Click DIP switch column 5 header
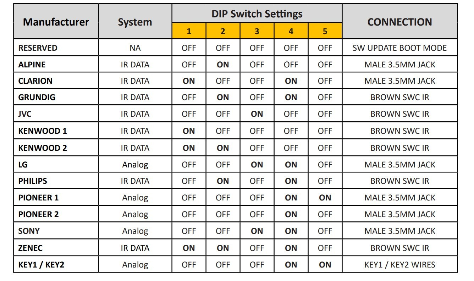The width and height of the screenshot is (474, 281). pos(325,31)
